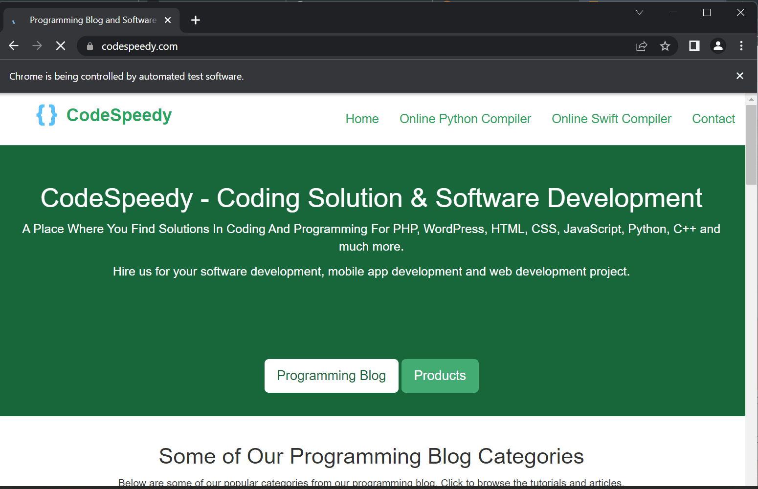This screenshot has width=758, height=489.
Task: Click the codespeedy.com address bar
Action: coord(342,46)
